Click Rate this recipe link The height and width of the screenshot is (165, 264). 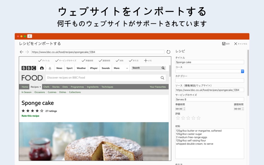pyautogui.click(x=30, y=116)
